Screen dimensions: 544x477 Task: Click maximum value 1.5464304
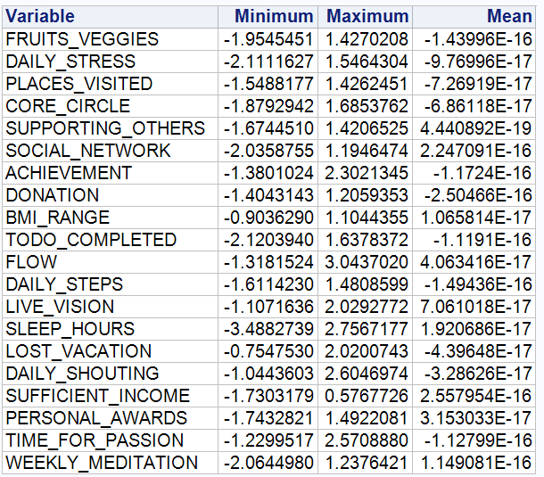click(365, 62)
